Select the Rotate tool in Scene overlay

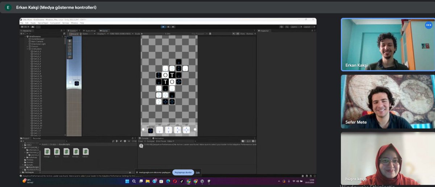(x=70, y=47)
